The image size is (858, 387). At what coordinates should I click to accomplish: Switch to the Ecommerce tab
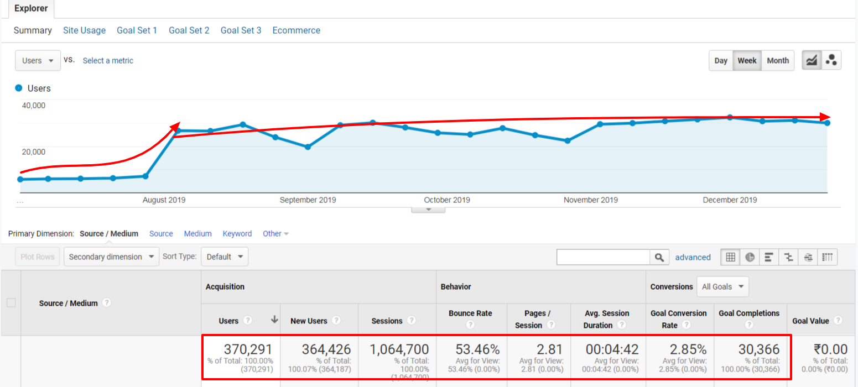297,30
